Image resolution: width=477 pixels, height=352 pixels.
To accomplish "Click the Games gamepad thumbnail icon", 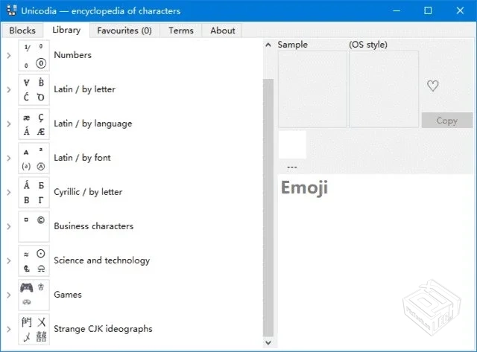I will pyautogui.click(x=34, y=295).
